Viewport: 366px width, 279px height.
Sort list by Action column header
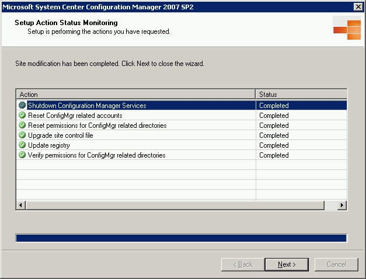point(136,95)
